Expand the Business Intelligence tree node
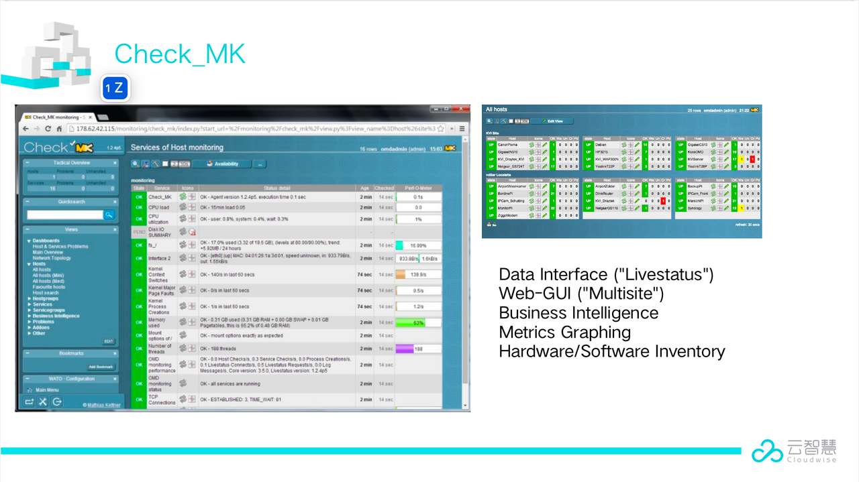This screenshot has height=482, width=859. (x=29, y=316)
